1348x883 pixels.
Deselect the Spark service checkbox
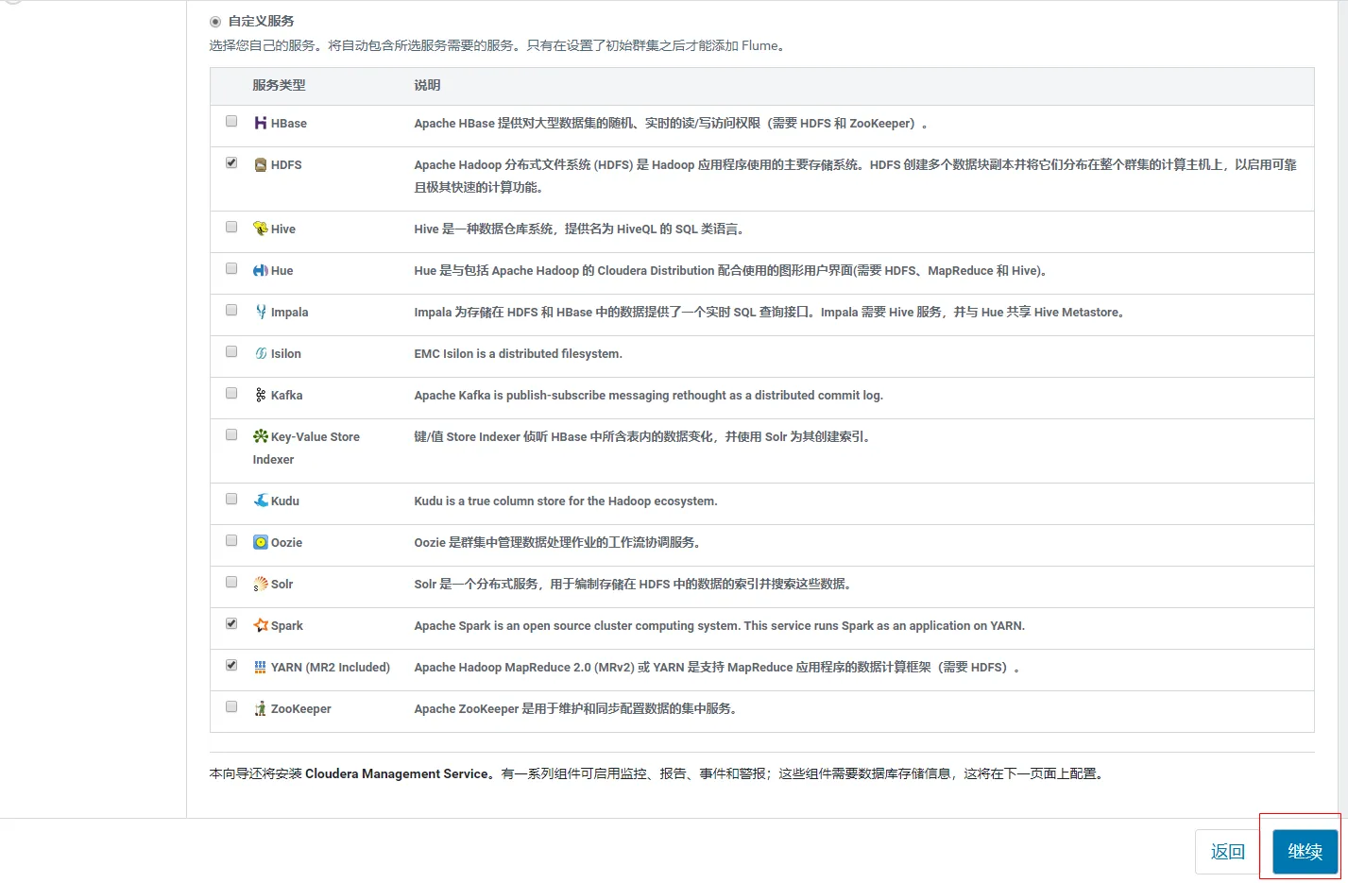231,623
